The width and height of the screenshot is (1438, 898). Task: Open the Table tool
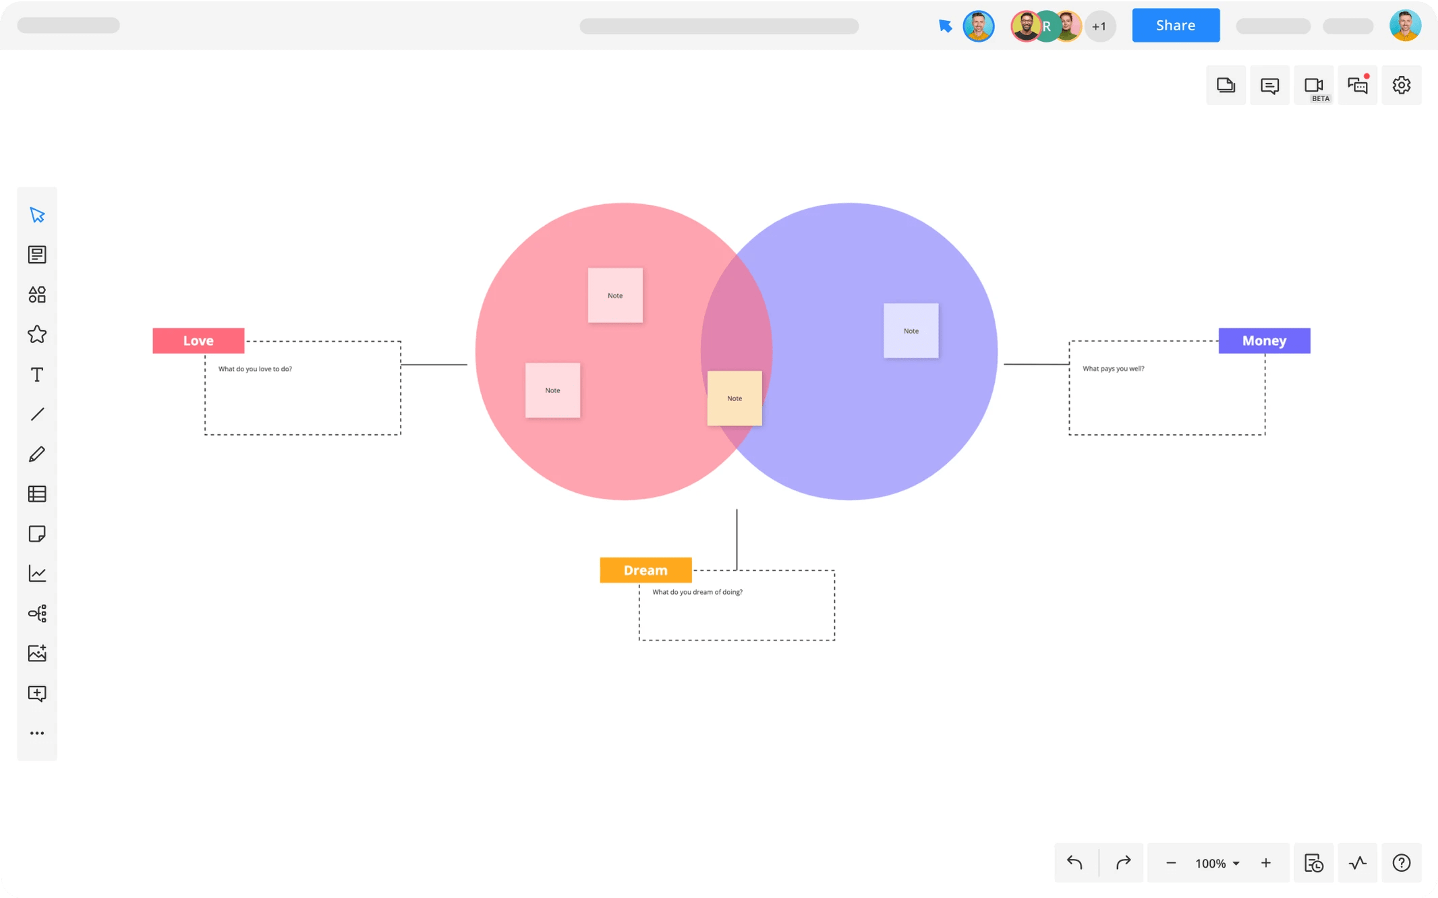(37, 493)
